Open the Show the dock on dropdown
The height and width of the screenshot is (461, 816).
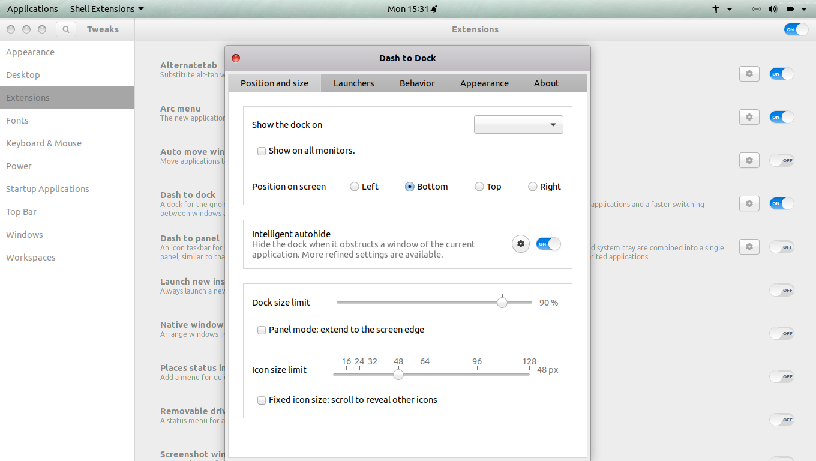coord(518,125)
